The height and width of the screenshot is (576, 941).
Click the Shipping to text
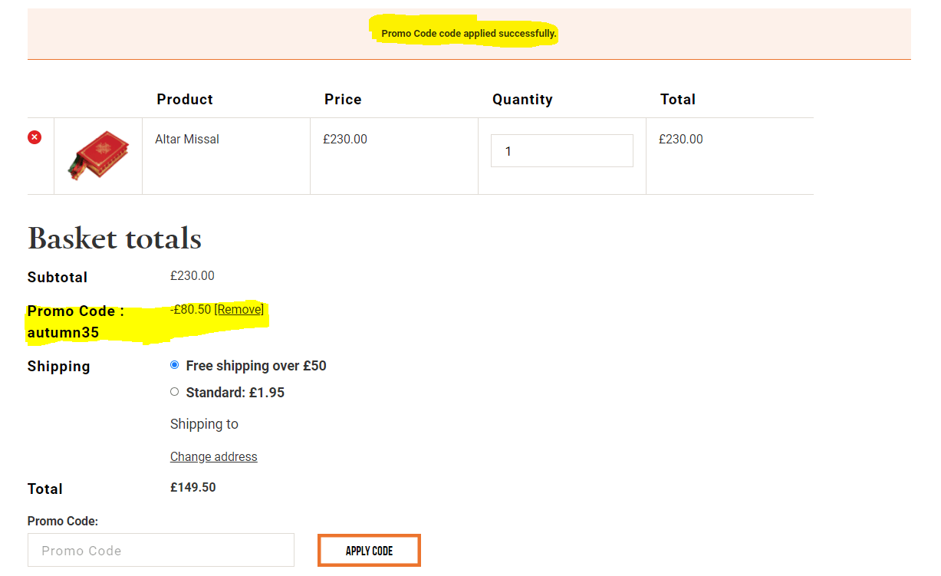(204, 424)
